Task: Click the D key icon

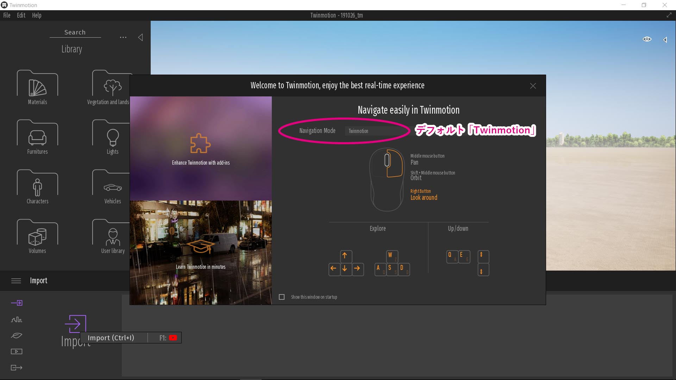Action: [x=404, y=269]
